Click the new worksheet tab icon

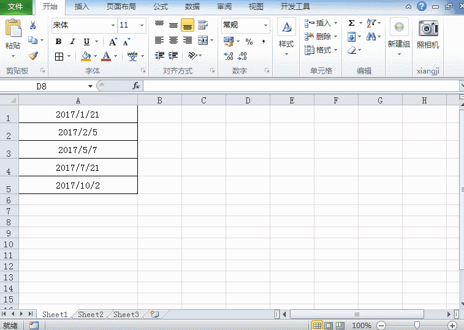(154, 314)
